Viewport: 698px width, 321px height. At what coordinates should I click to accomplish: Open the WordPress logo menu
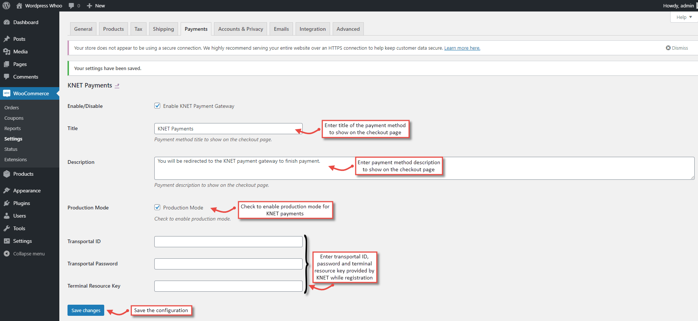click(6, 6)
